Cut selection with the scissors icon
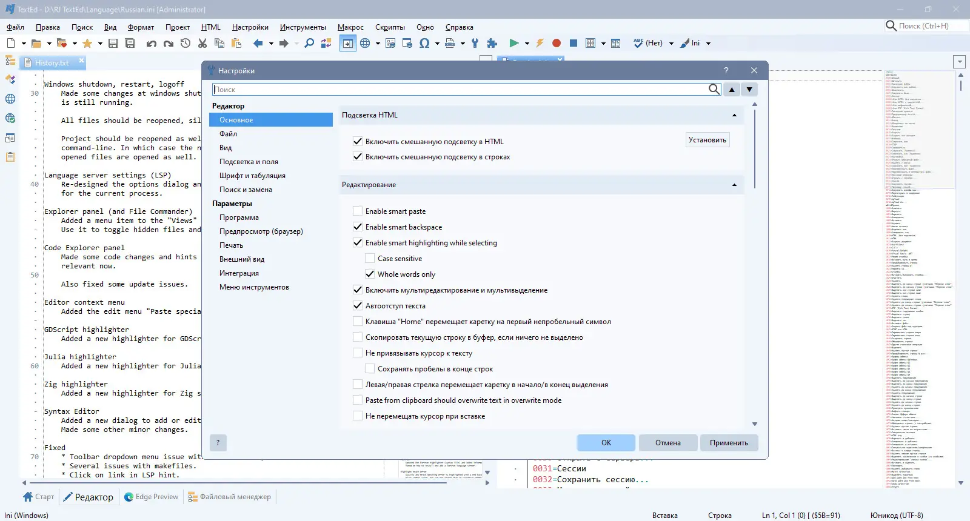Image resolution: width=970 pixels, height=521 pixels. 202,43
